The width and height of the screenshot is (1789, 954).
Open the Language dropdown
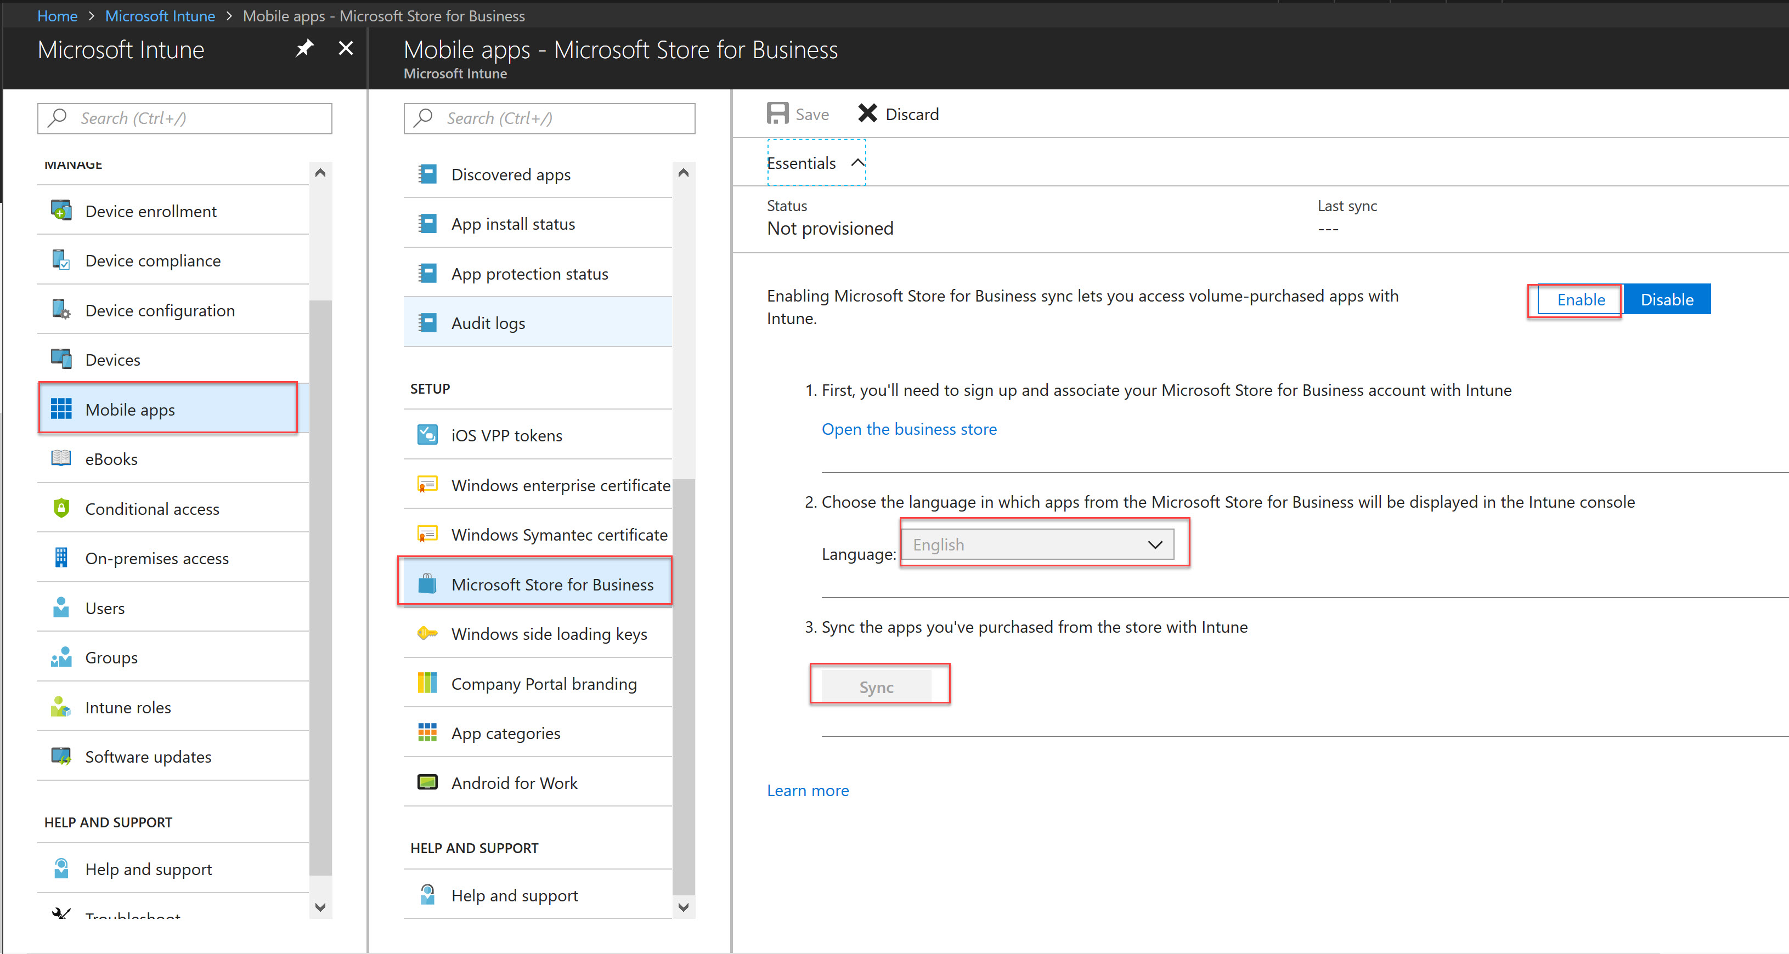(1037, 544)
